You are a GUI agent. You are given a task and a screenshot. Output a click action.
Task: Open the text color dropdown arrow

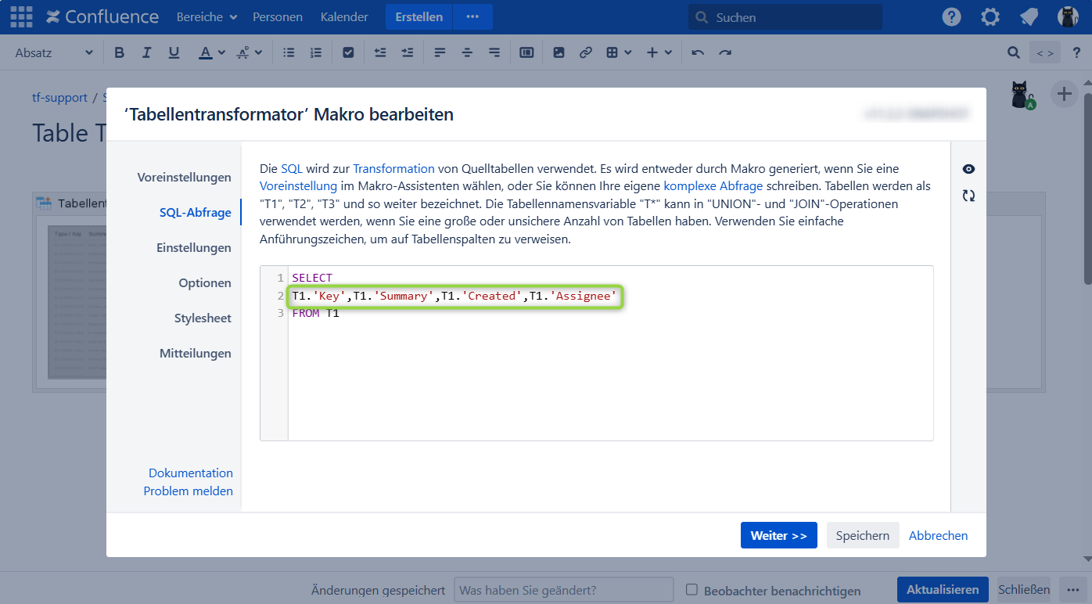coord(221,52)
